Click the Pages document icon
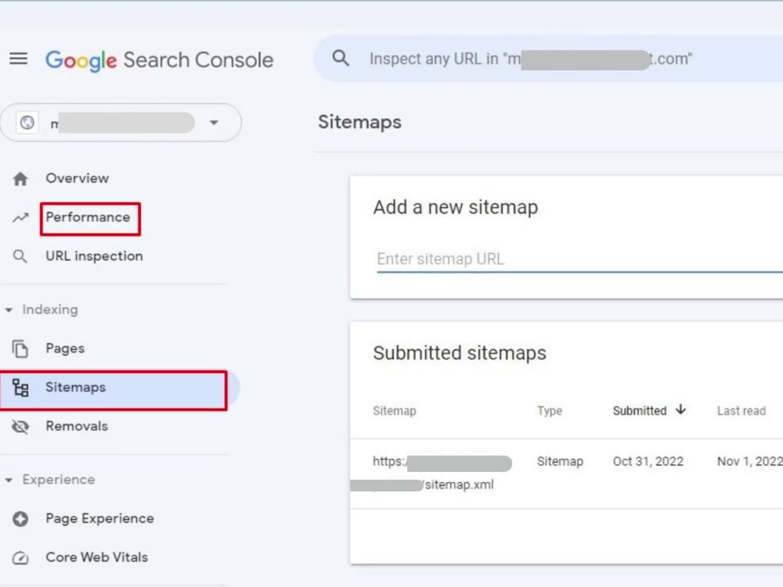 point(20,348)
